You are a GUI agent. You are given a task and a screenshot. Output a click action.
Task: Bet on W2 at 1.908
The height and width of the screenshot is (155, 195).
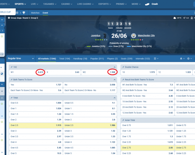point(99,72)
